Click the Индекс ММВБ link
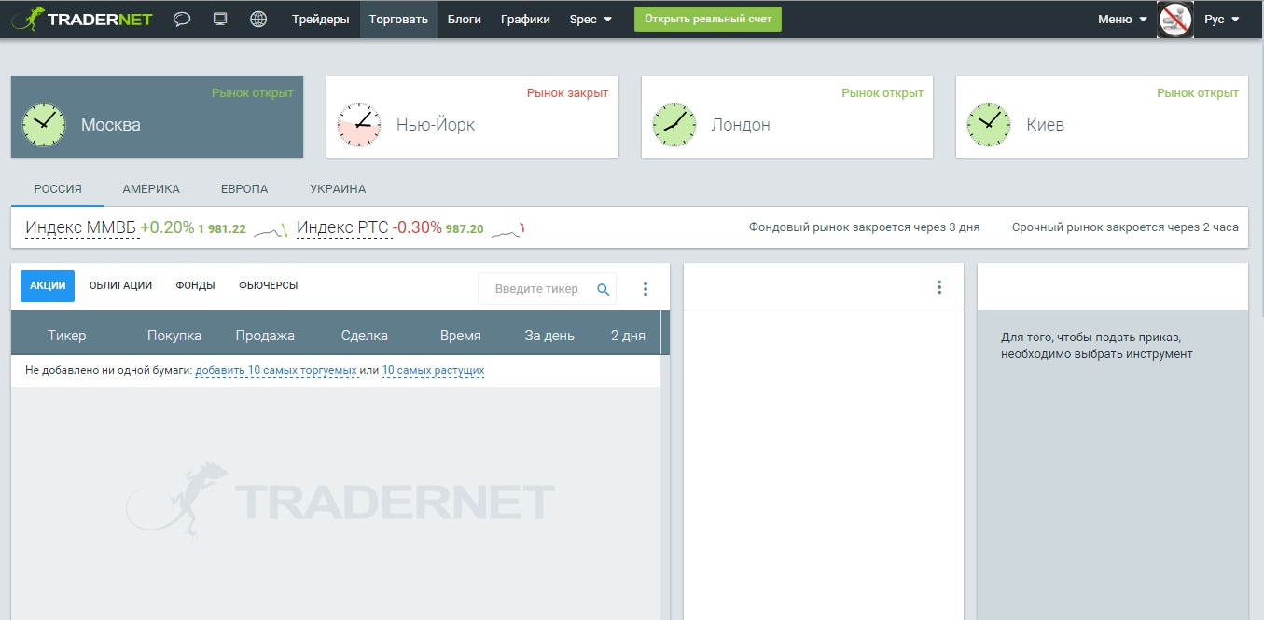Screen dimensions: 1264x620 coord(81,227)
